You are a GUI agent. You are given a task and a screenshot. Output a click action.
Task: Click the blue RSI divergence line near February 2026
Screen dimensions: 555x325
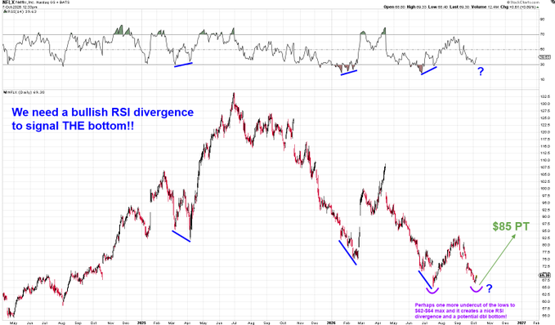pyautogui.click(x=349, y=73)
